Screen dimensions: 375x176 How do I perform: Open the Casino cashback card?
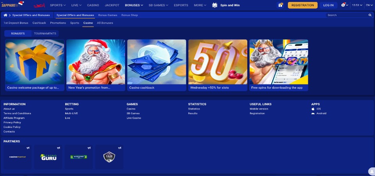tap(157, 65)
